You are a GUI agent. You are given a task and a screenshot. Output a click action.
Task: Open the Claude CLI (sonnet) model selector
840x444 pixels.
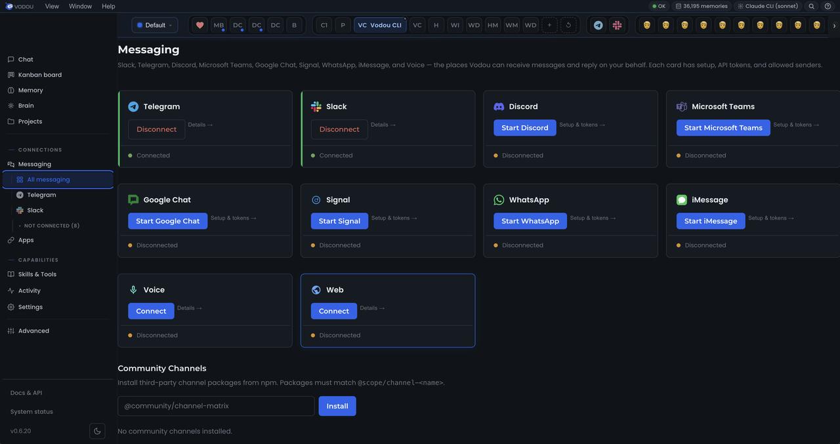click(768, 6)
